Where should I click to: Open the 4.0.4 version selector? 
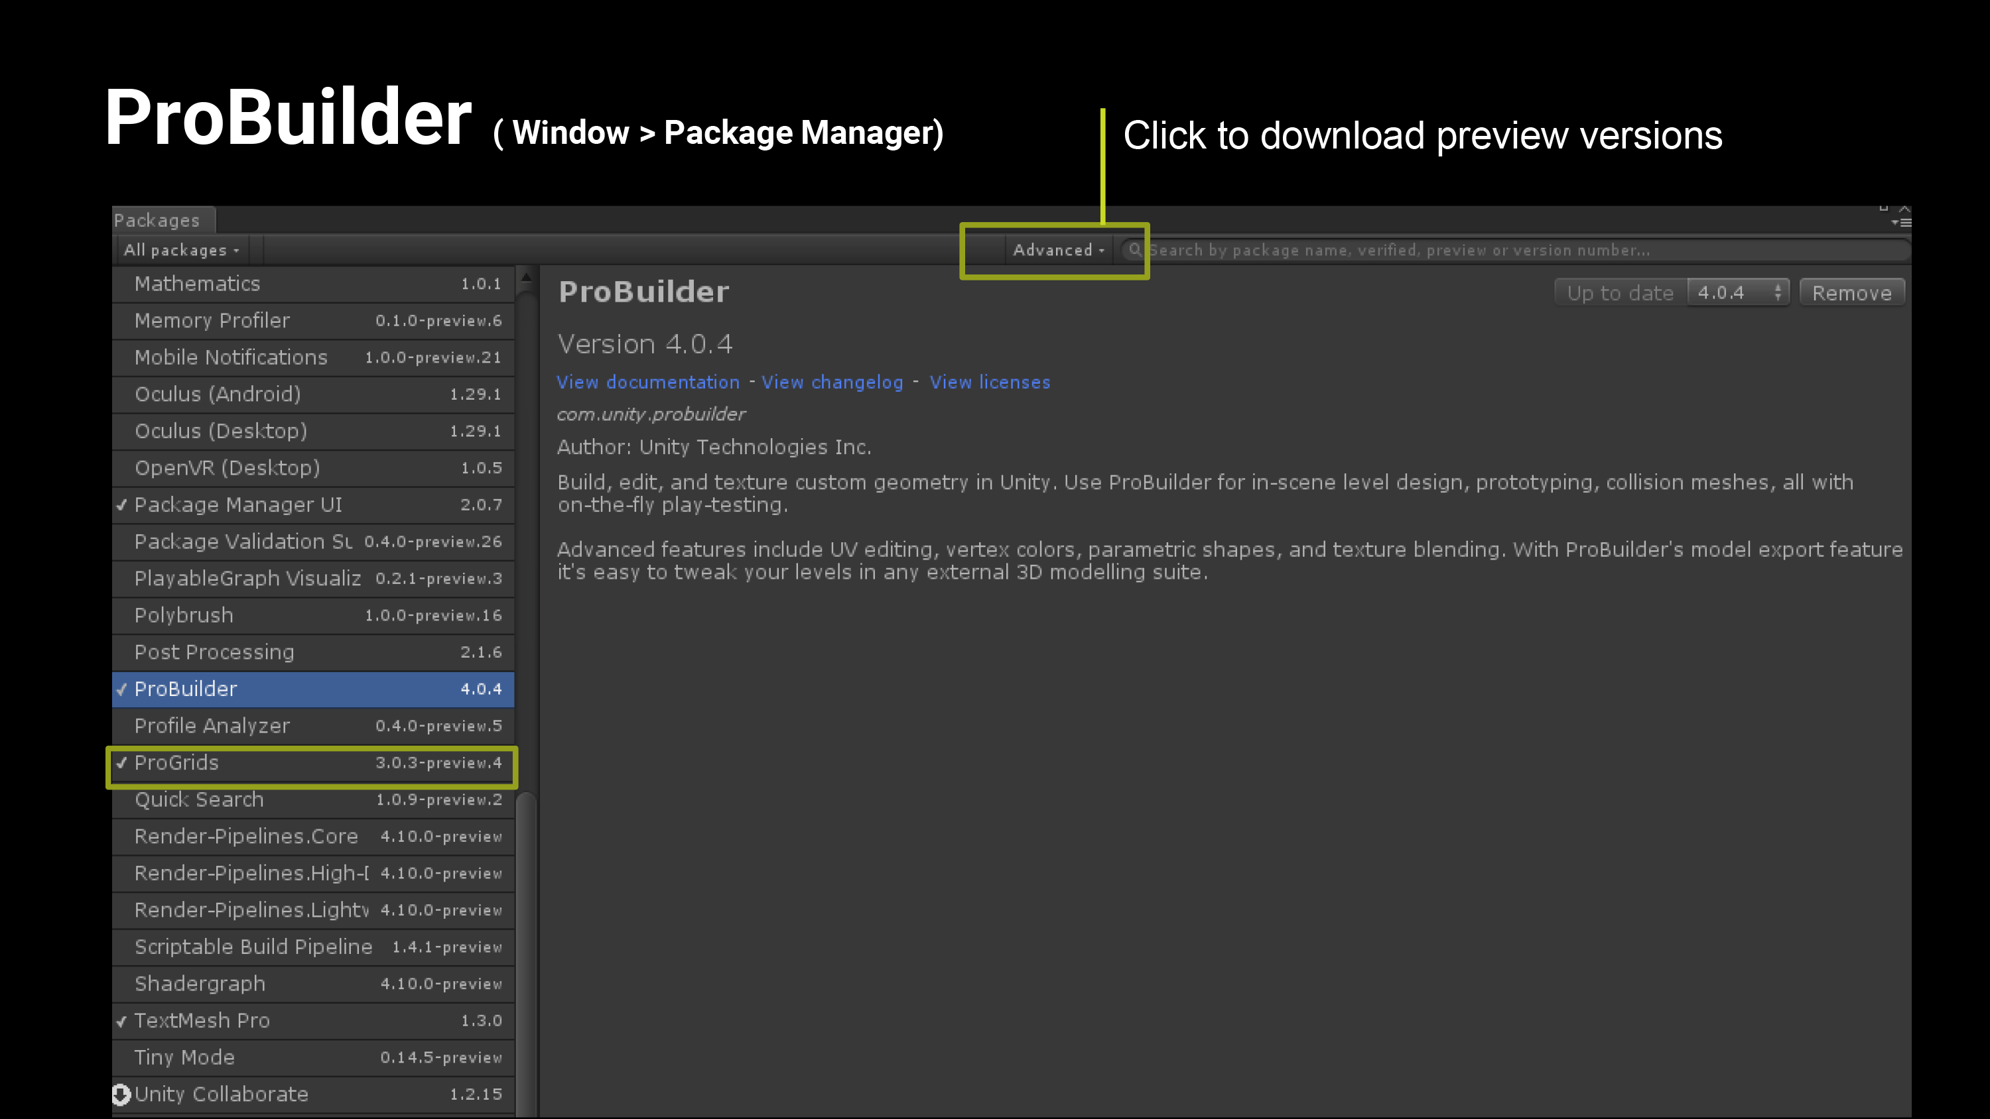1737,293
